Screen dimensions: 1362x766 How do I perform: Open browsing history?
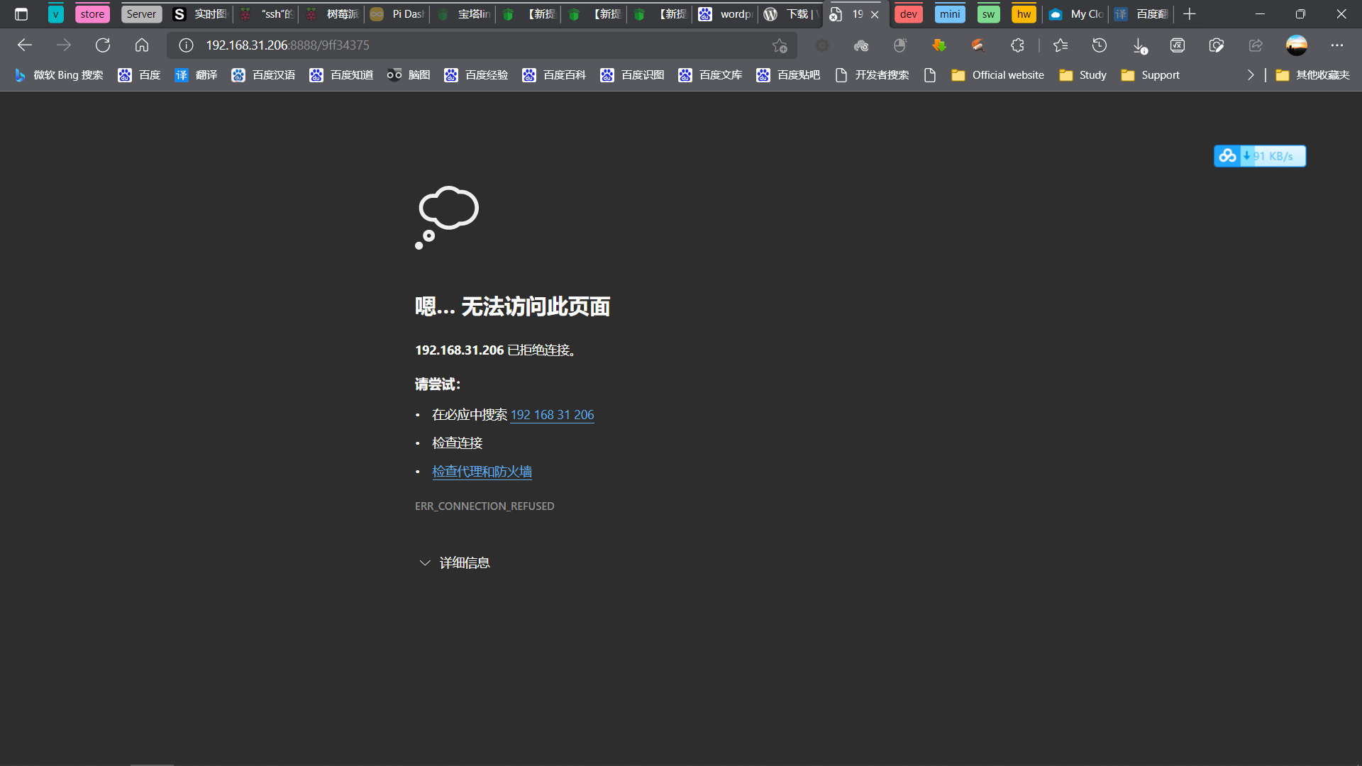pos(1100,45)
